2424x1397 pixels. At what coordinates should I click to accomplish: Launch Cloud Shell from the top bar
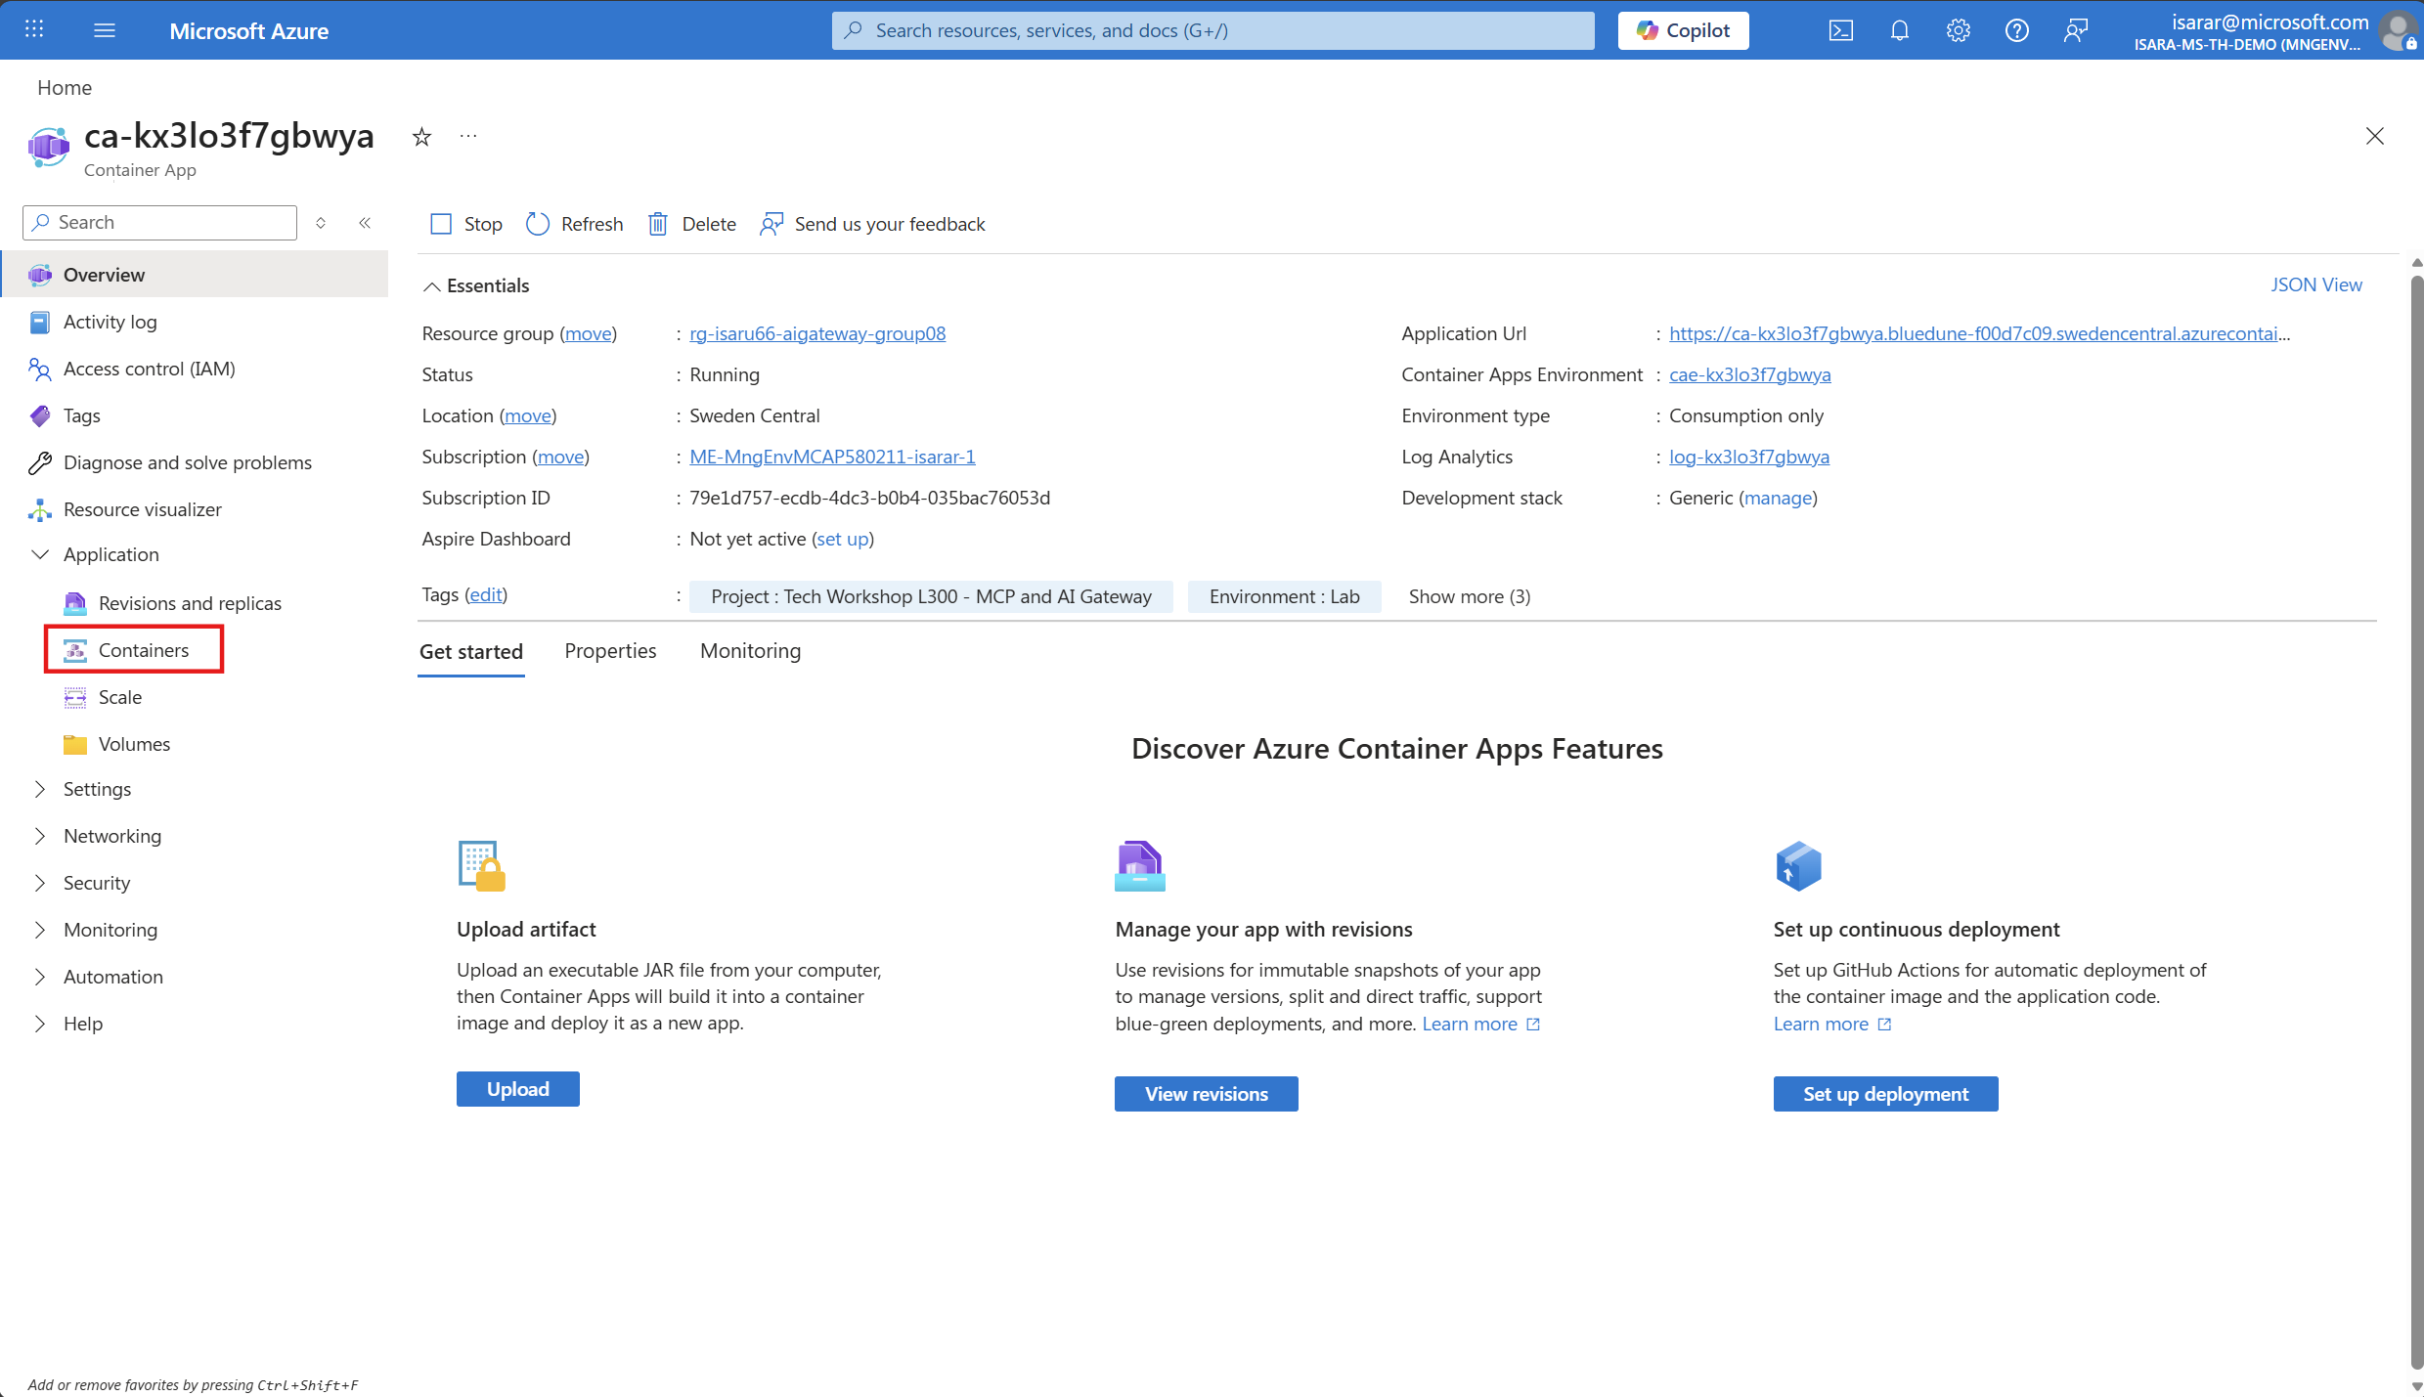click(1840, 30)
